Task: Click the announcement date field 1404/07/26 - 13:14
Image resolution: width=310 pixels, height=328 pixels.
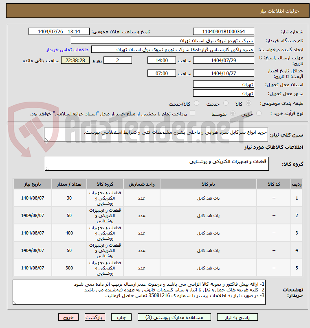Action: click(59, 32)
